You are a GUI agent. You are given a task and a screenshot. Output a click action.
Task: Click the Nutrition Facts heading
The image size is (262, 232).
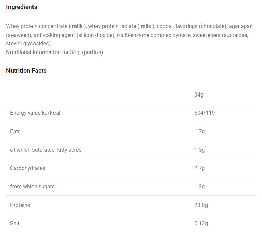pyautogui.click(x=26, y=71)
